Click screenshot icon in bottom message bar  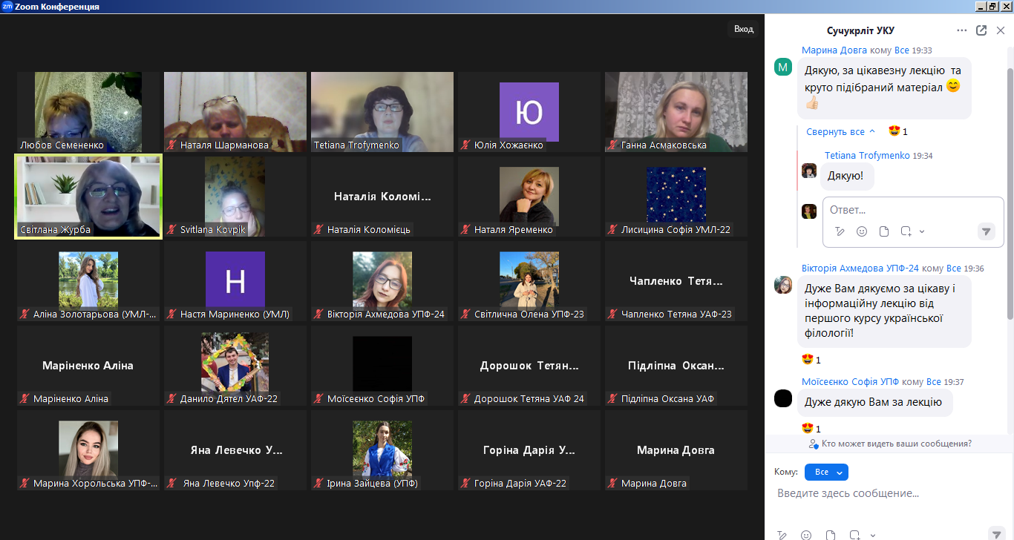point(854,535)
